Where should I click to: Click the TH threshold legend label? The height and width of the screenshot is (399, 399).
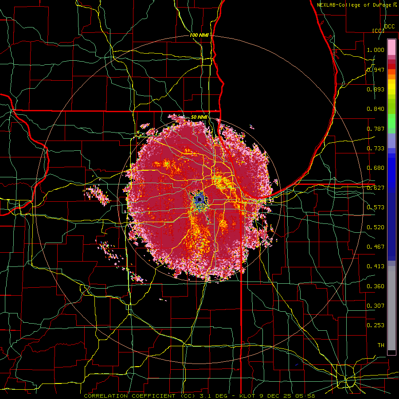pos(381,345)
